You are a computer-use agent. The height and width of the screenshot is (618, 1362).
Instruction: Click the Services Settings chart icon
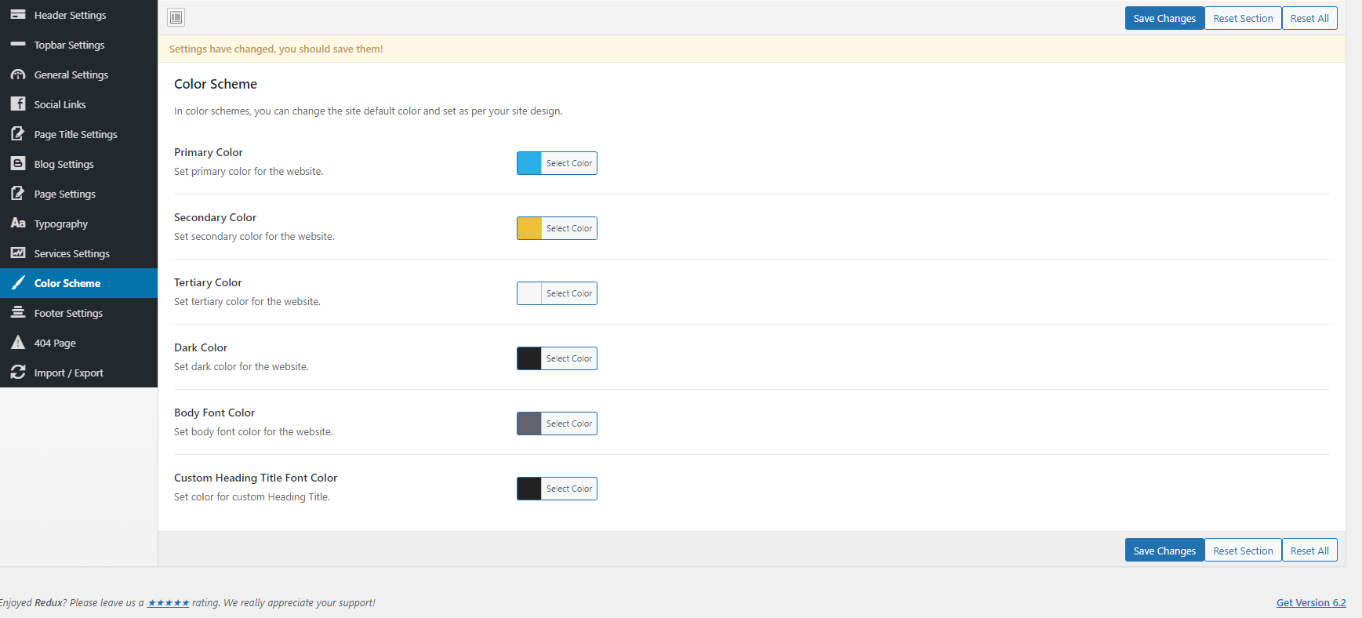click(x=17, y=253)
